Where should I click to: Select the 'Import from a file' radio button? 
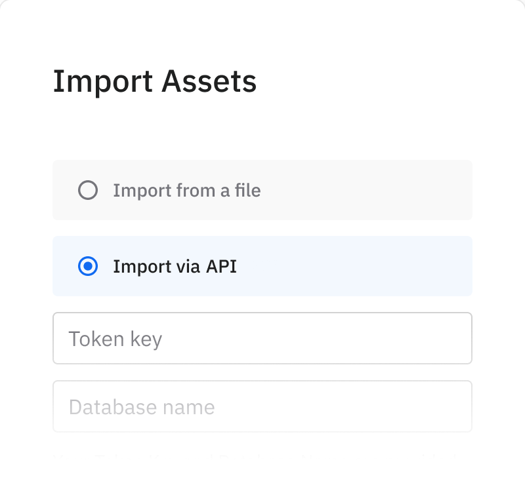point(88,190)
